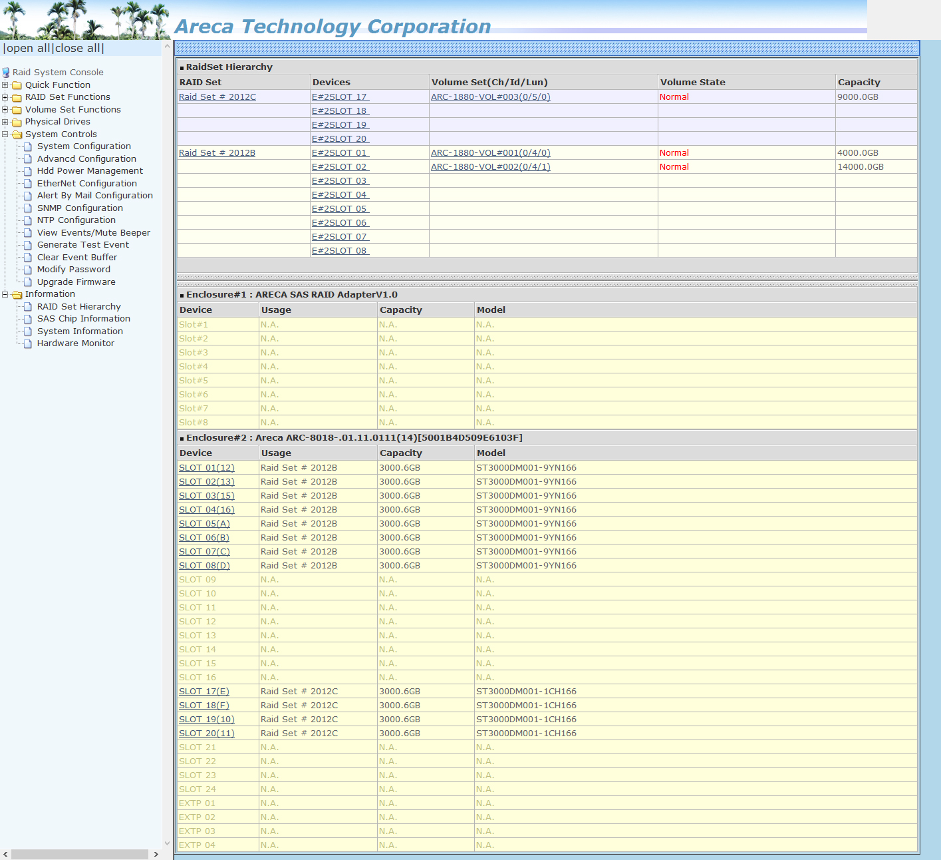The width and height of the screenshot is (941, 860).
Task: Click the sidebar horizontal scrollbar right arrow
Action: [x=156, y=854]
